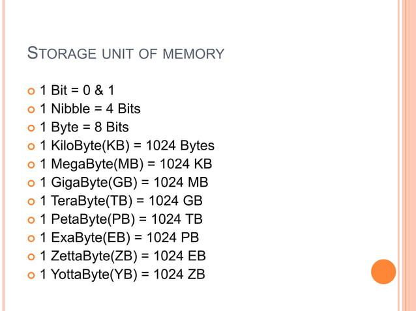Select the line "1 Nibble = 4 Bits"
The height and width of the screenshot is (311, 416).
click(x=90, y=108)
